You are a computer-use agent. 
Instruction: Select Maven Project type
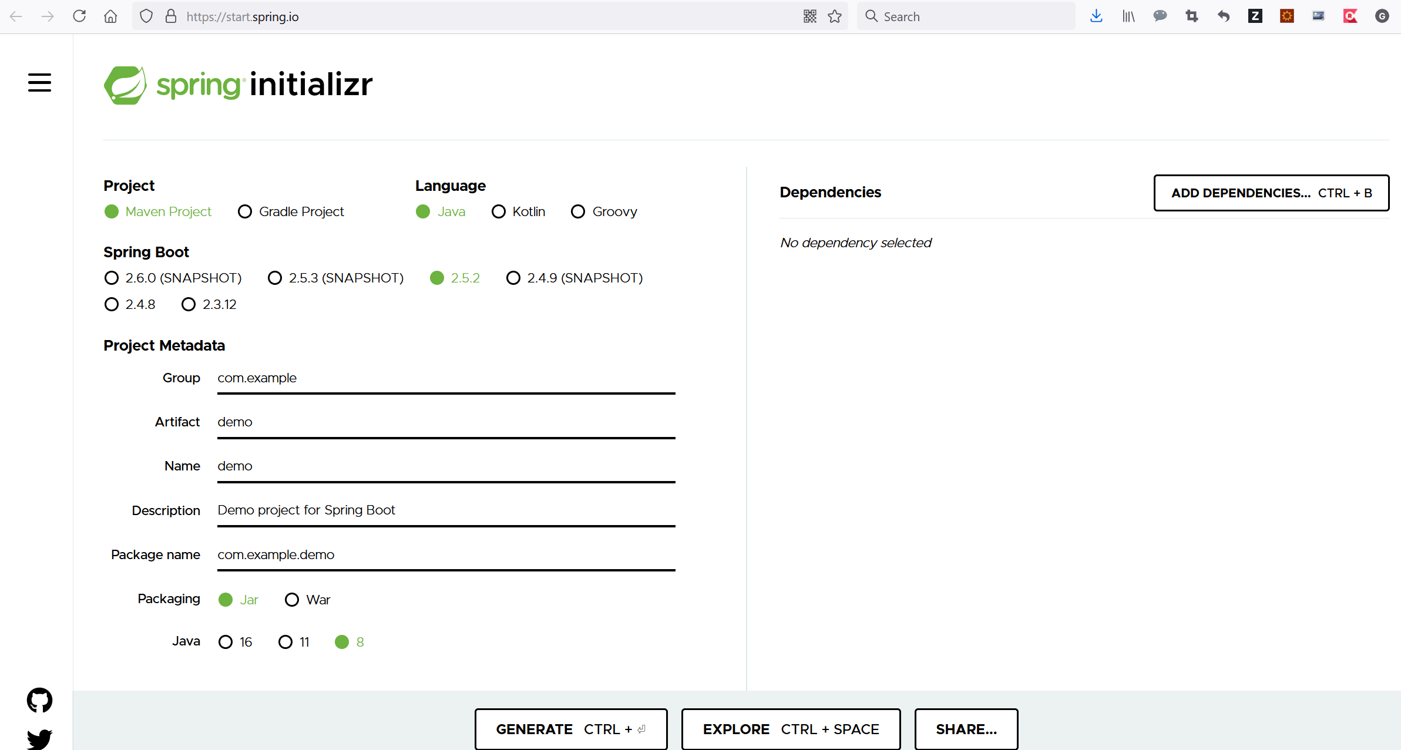click(158, 211)
